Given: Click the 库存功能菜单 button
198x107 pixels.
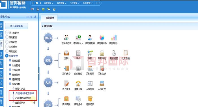Looking at the screenshot, I should click(x=16, y=26).
